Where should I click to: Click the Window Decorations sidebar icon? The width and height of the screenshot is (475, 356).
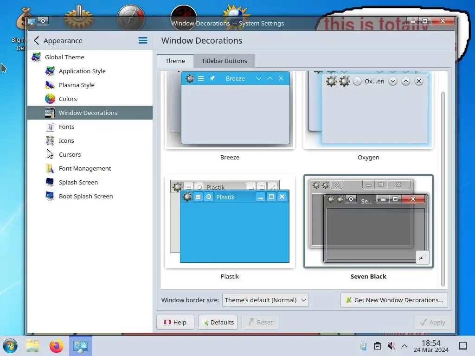50,113
